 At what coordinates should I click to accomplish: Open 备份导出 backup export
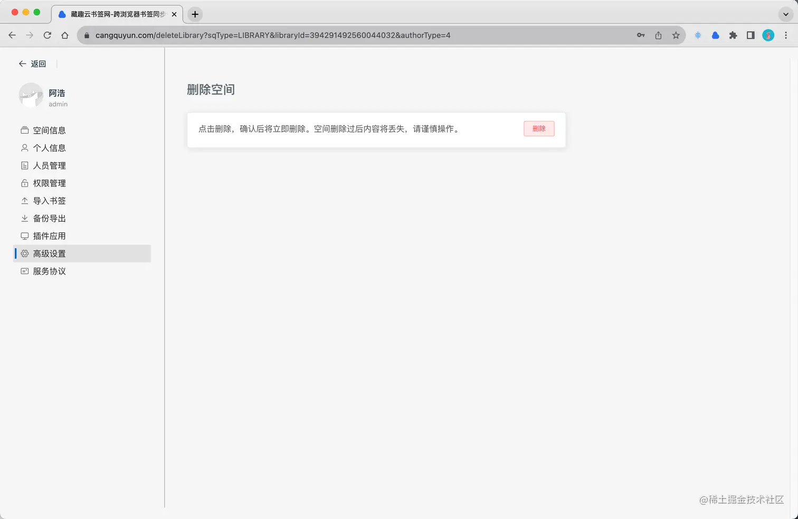(50, 218)
